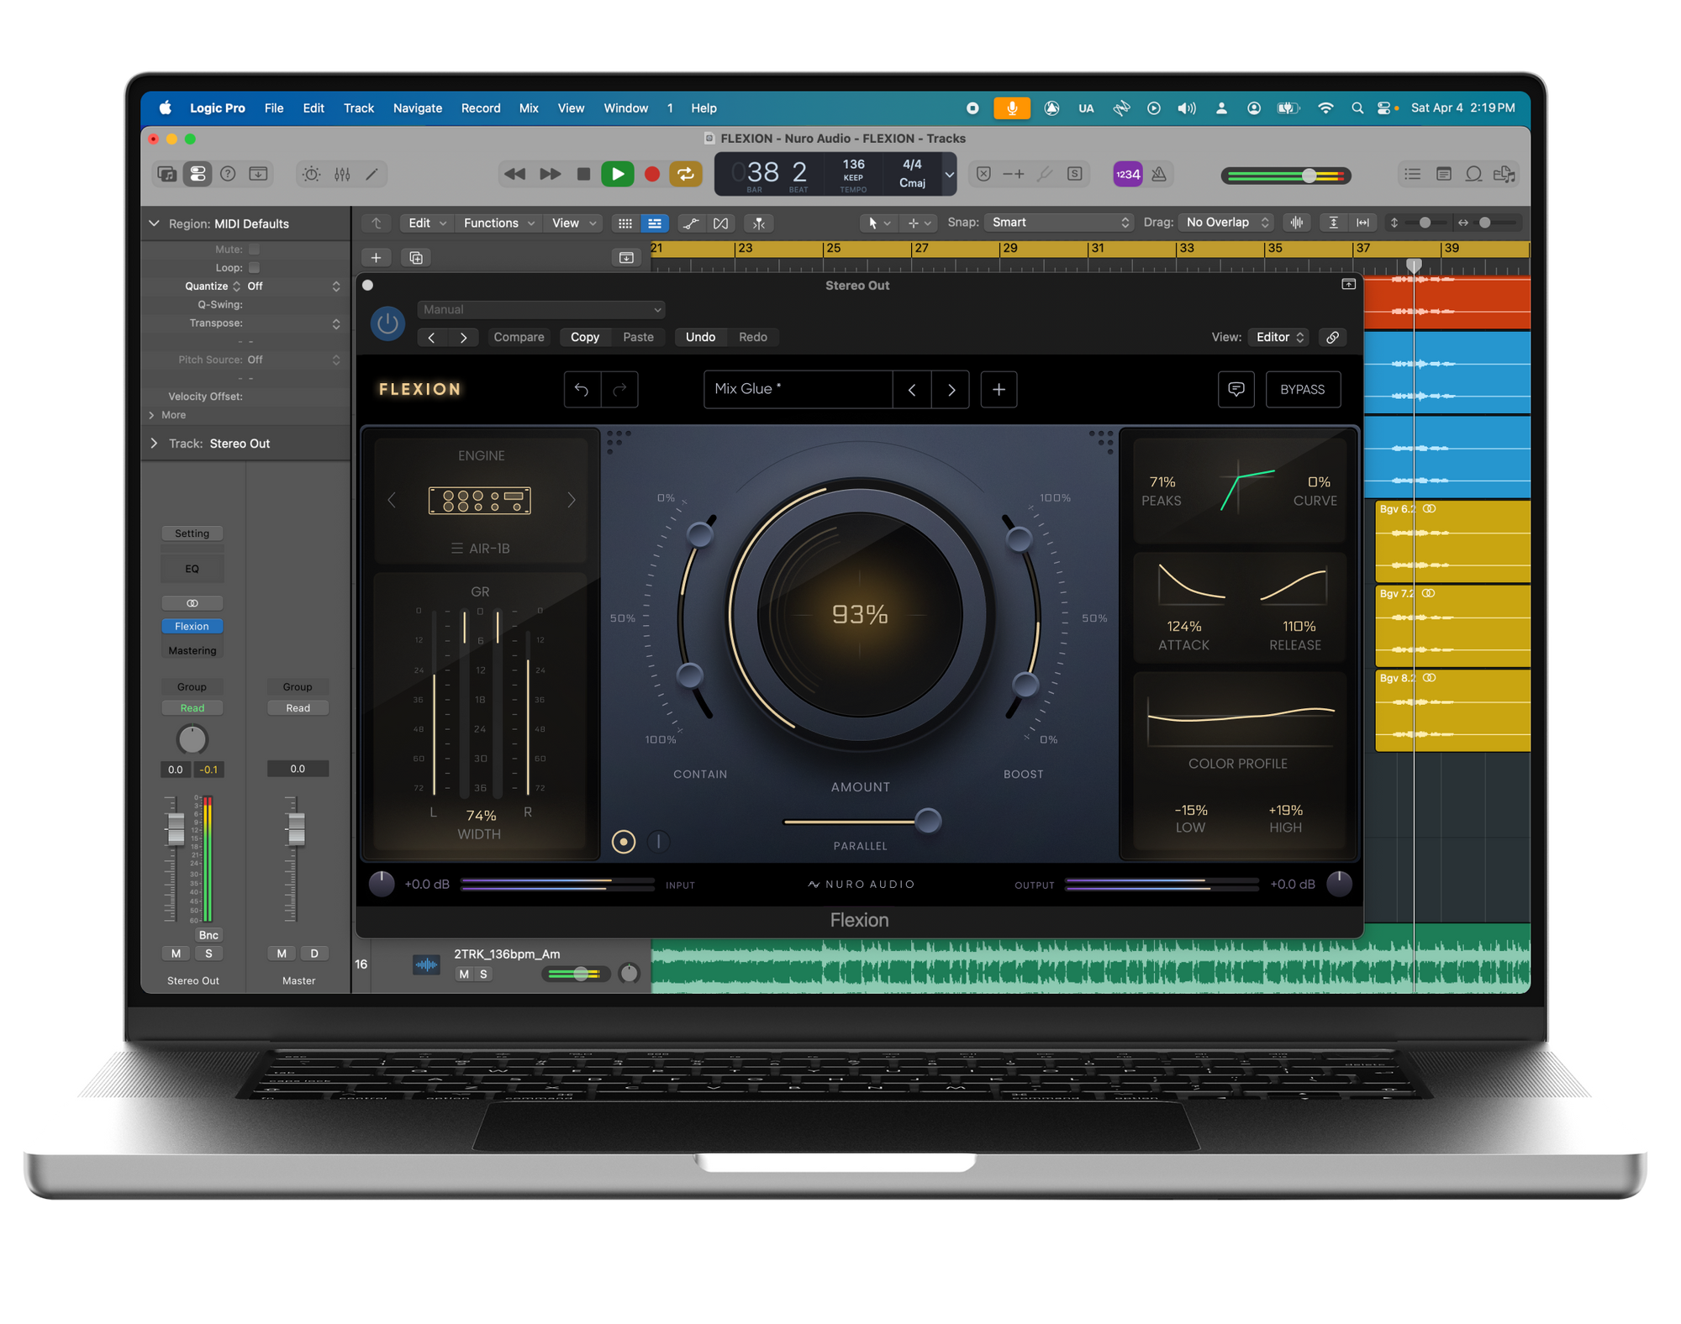Screen dimensions: 1681x1324
Task: Open the Editors pencil icon
Action: coord(372,174)
